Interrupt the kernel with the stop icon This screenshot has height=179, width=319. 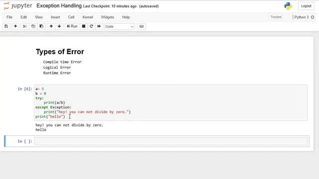point(84,26)
